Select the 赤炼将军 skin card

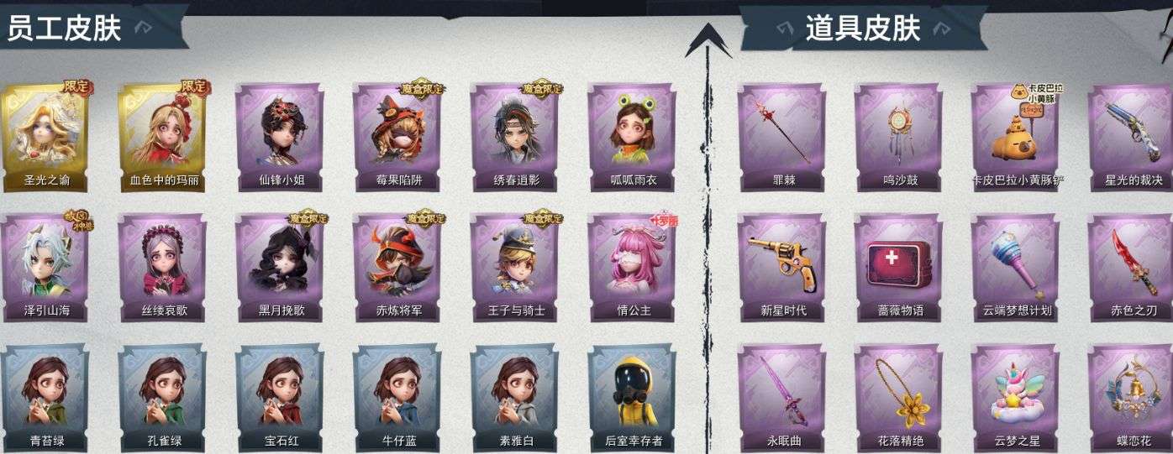pos(397,268)
